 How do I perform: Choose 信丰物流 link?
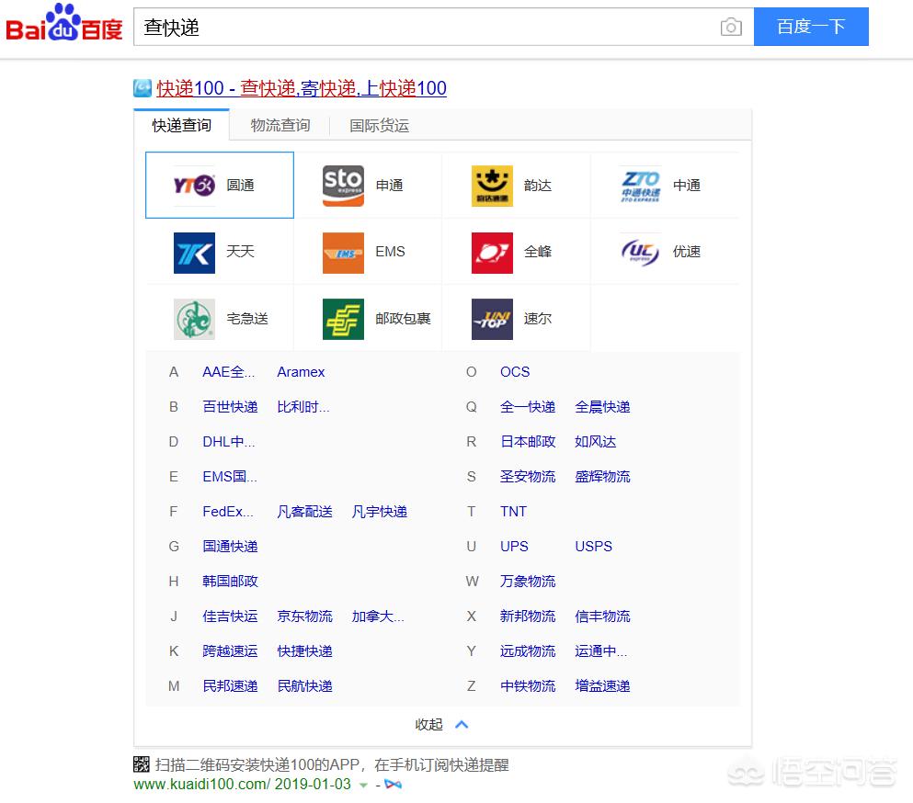pyautogui.click(x=602, y=616)
